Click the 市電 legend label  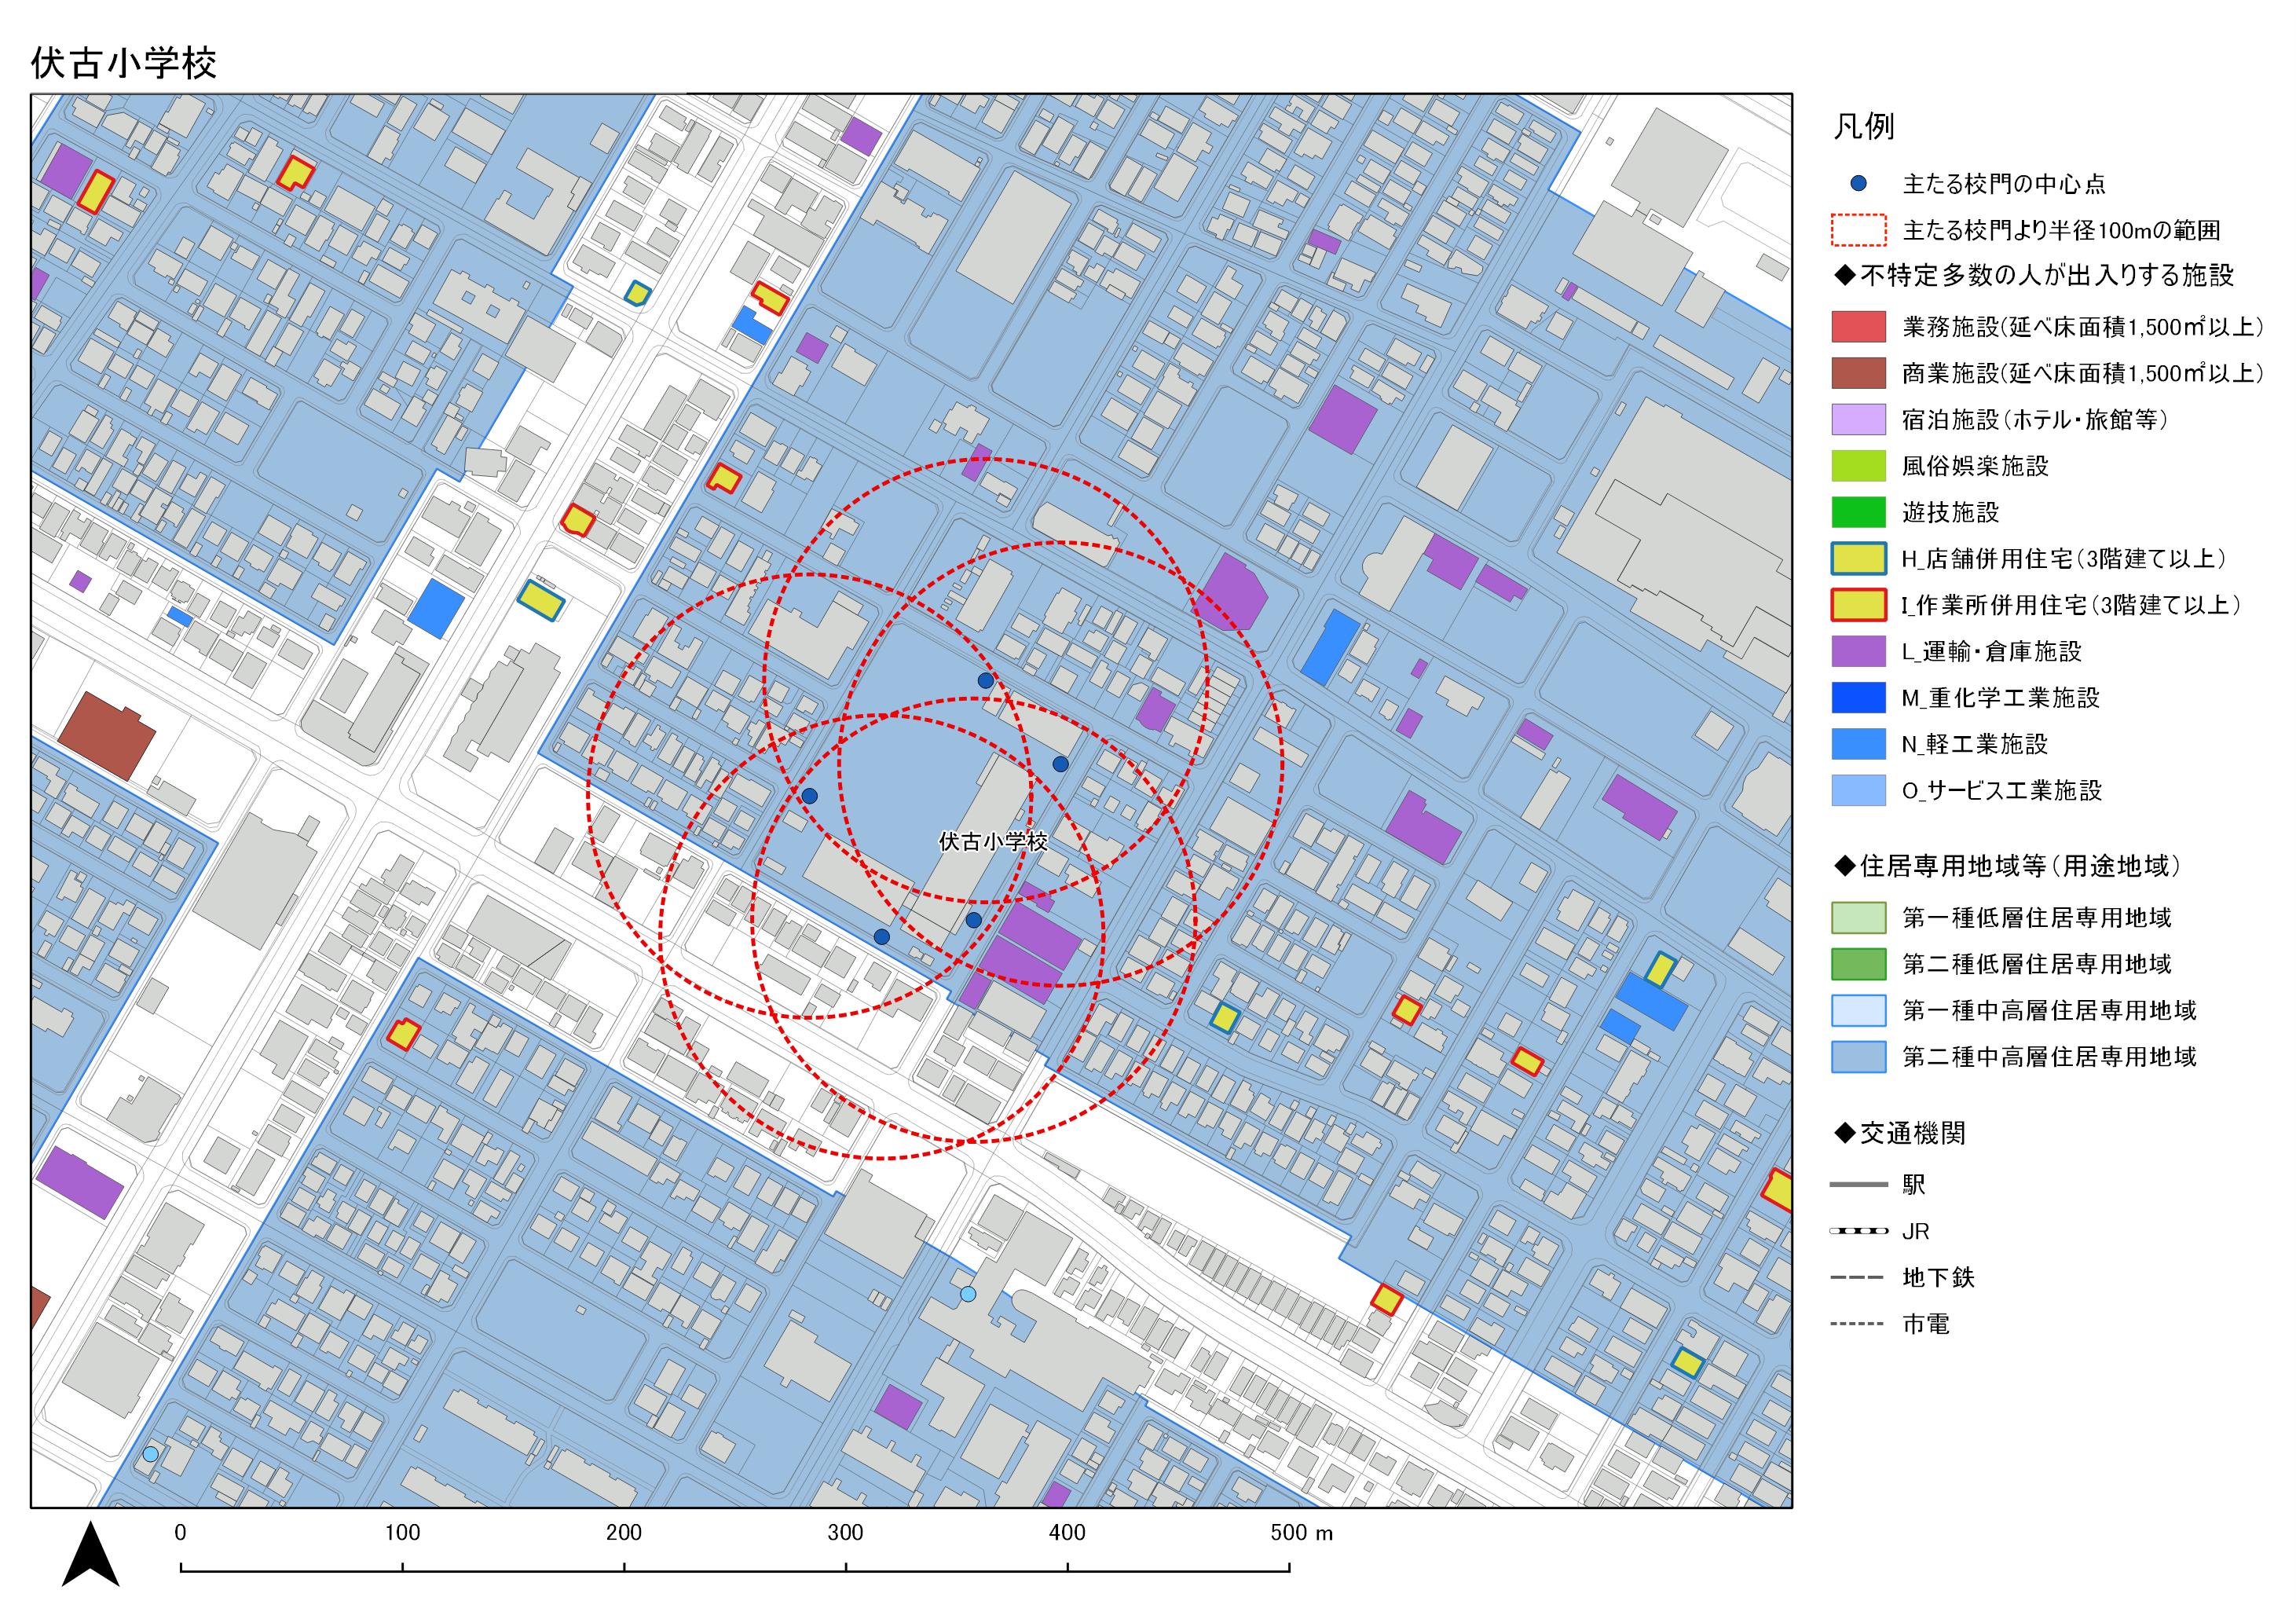(1926, 1324)
